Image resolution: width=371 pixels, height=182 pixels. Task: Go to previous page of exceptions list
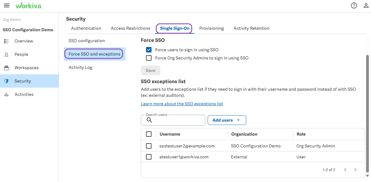click(x=345, y=170)
